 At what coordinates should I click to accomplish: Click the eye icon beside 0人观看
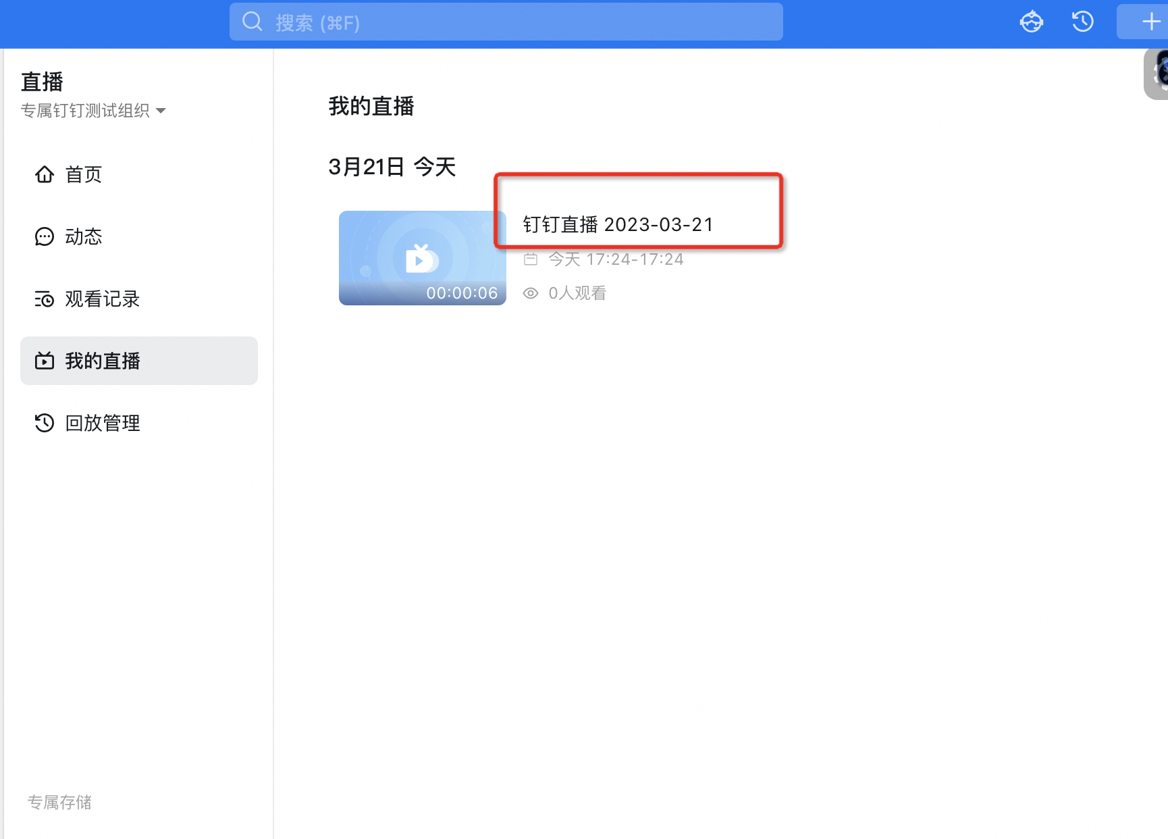point(531,293)
